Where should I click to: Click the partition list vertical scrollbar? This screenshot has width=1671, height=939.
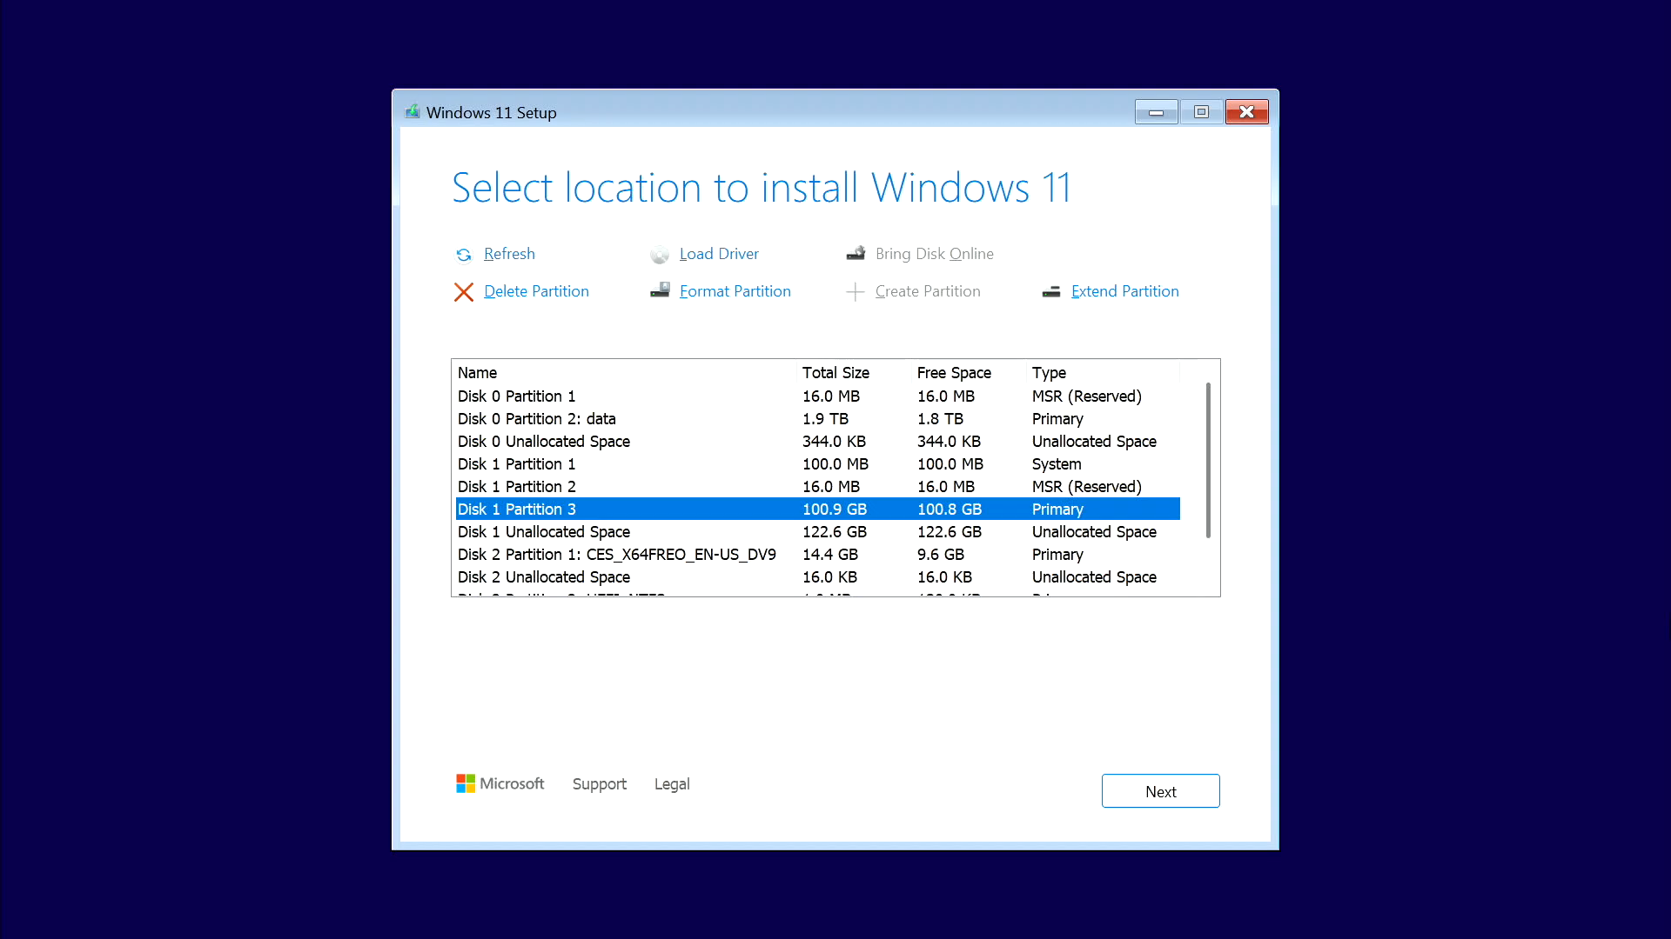tap(1208, 461)
